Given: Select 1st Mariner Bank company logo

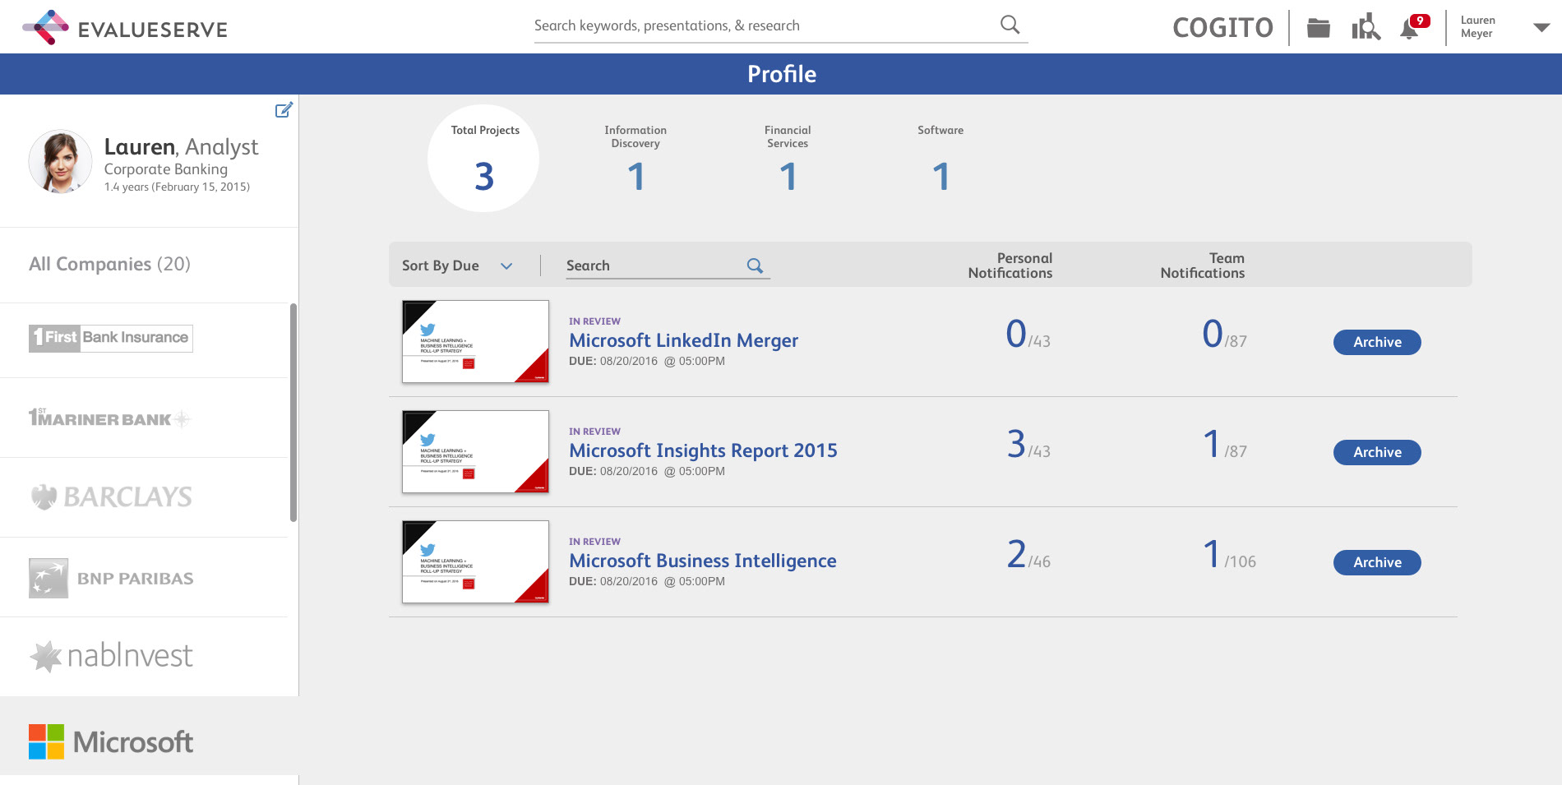Looking at the screenshot, I should (x=109, y=418).
